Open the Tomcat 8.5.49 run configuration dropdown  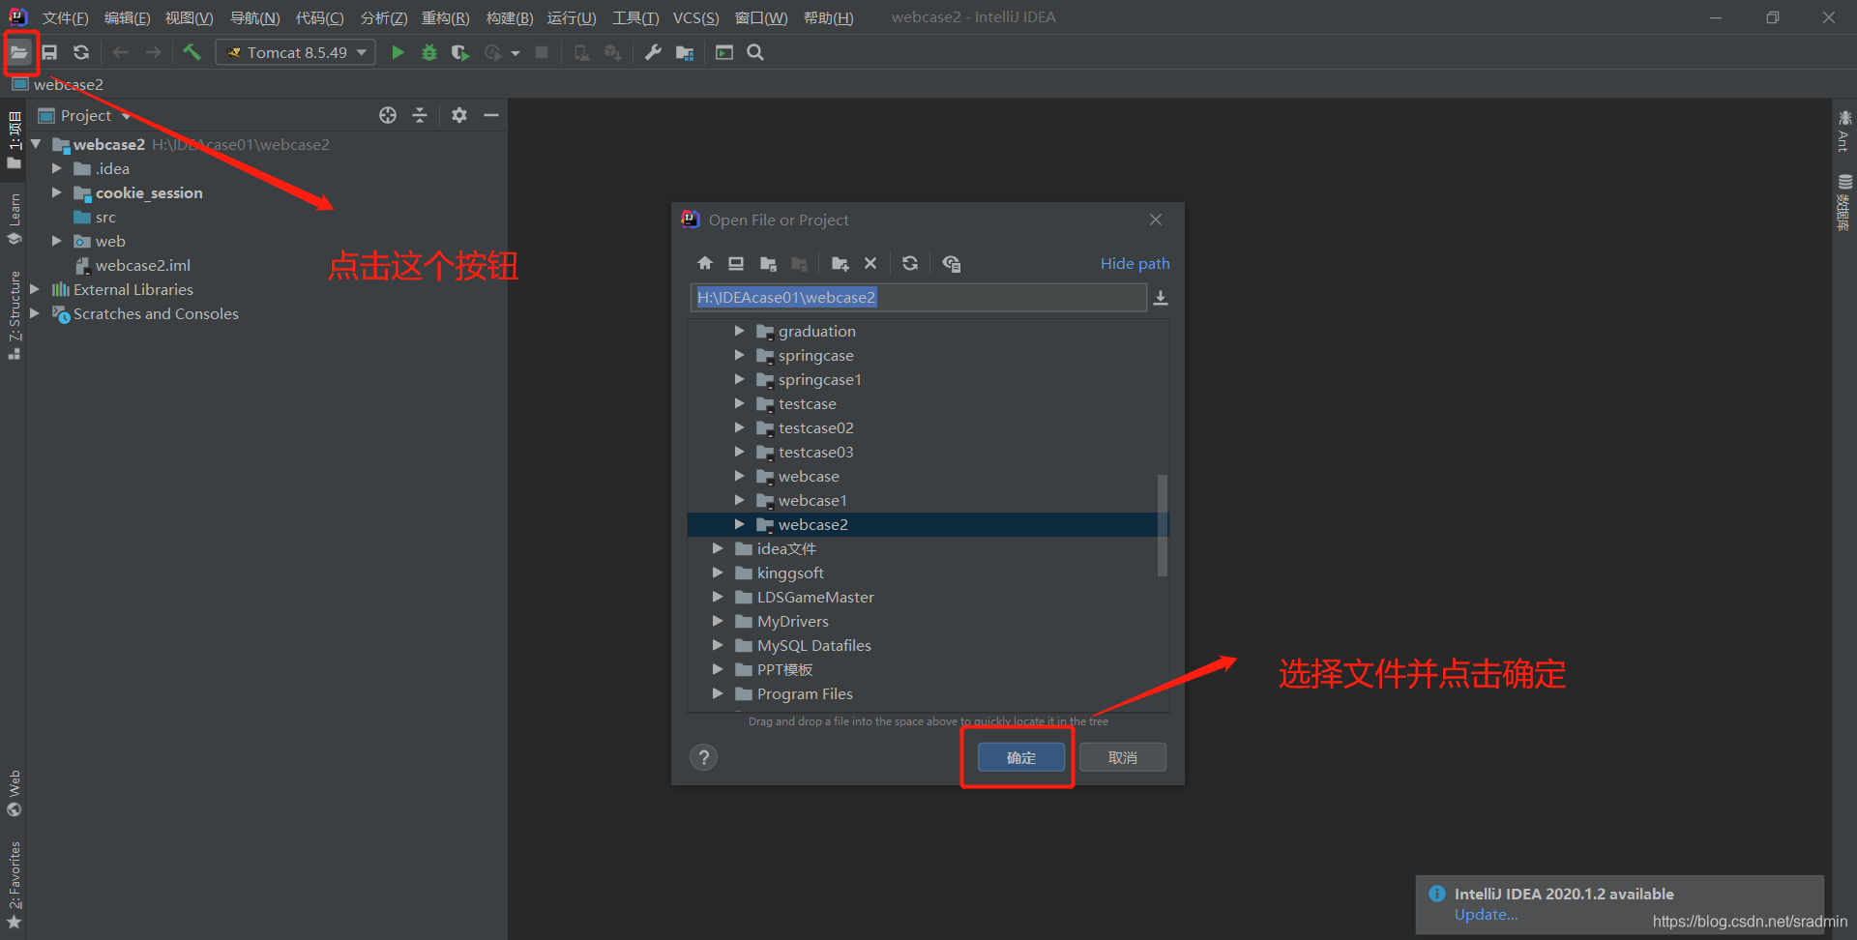(295, 52)
